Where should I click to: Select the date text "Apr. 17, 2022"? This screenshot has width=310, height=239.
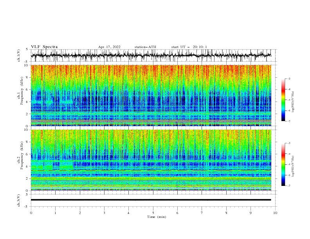[x=109, y=47]
